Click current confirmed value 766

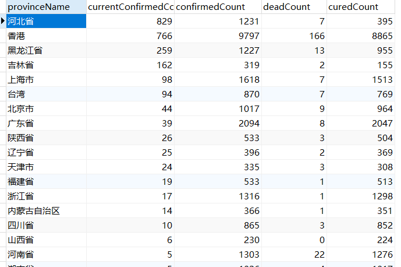click(x=130, y=36)
